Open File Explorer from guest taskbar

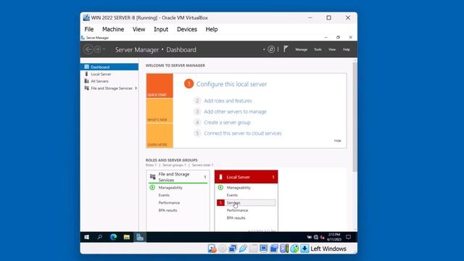(x=127, y=237)
